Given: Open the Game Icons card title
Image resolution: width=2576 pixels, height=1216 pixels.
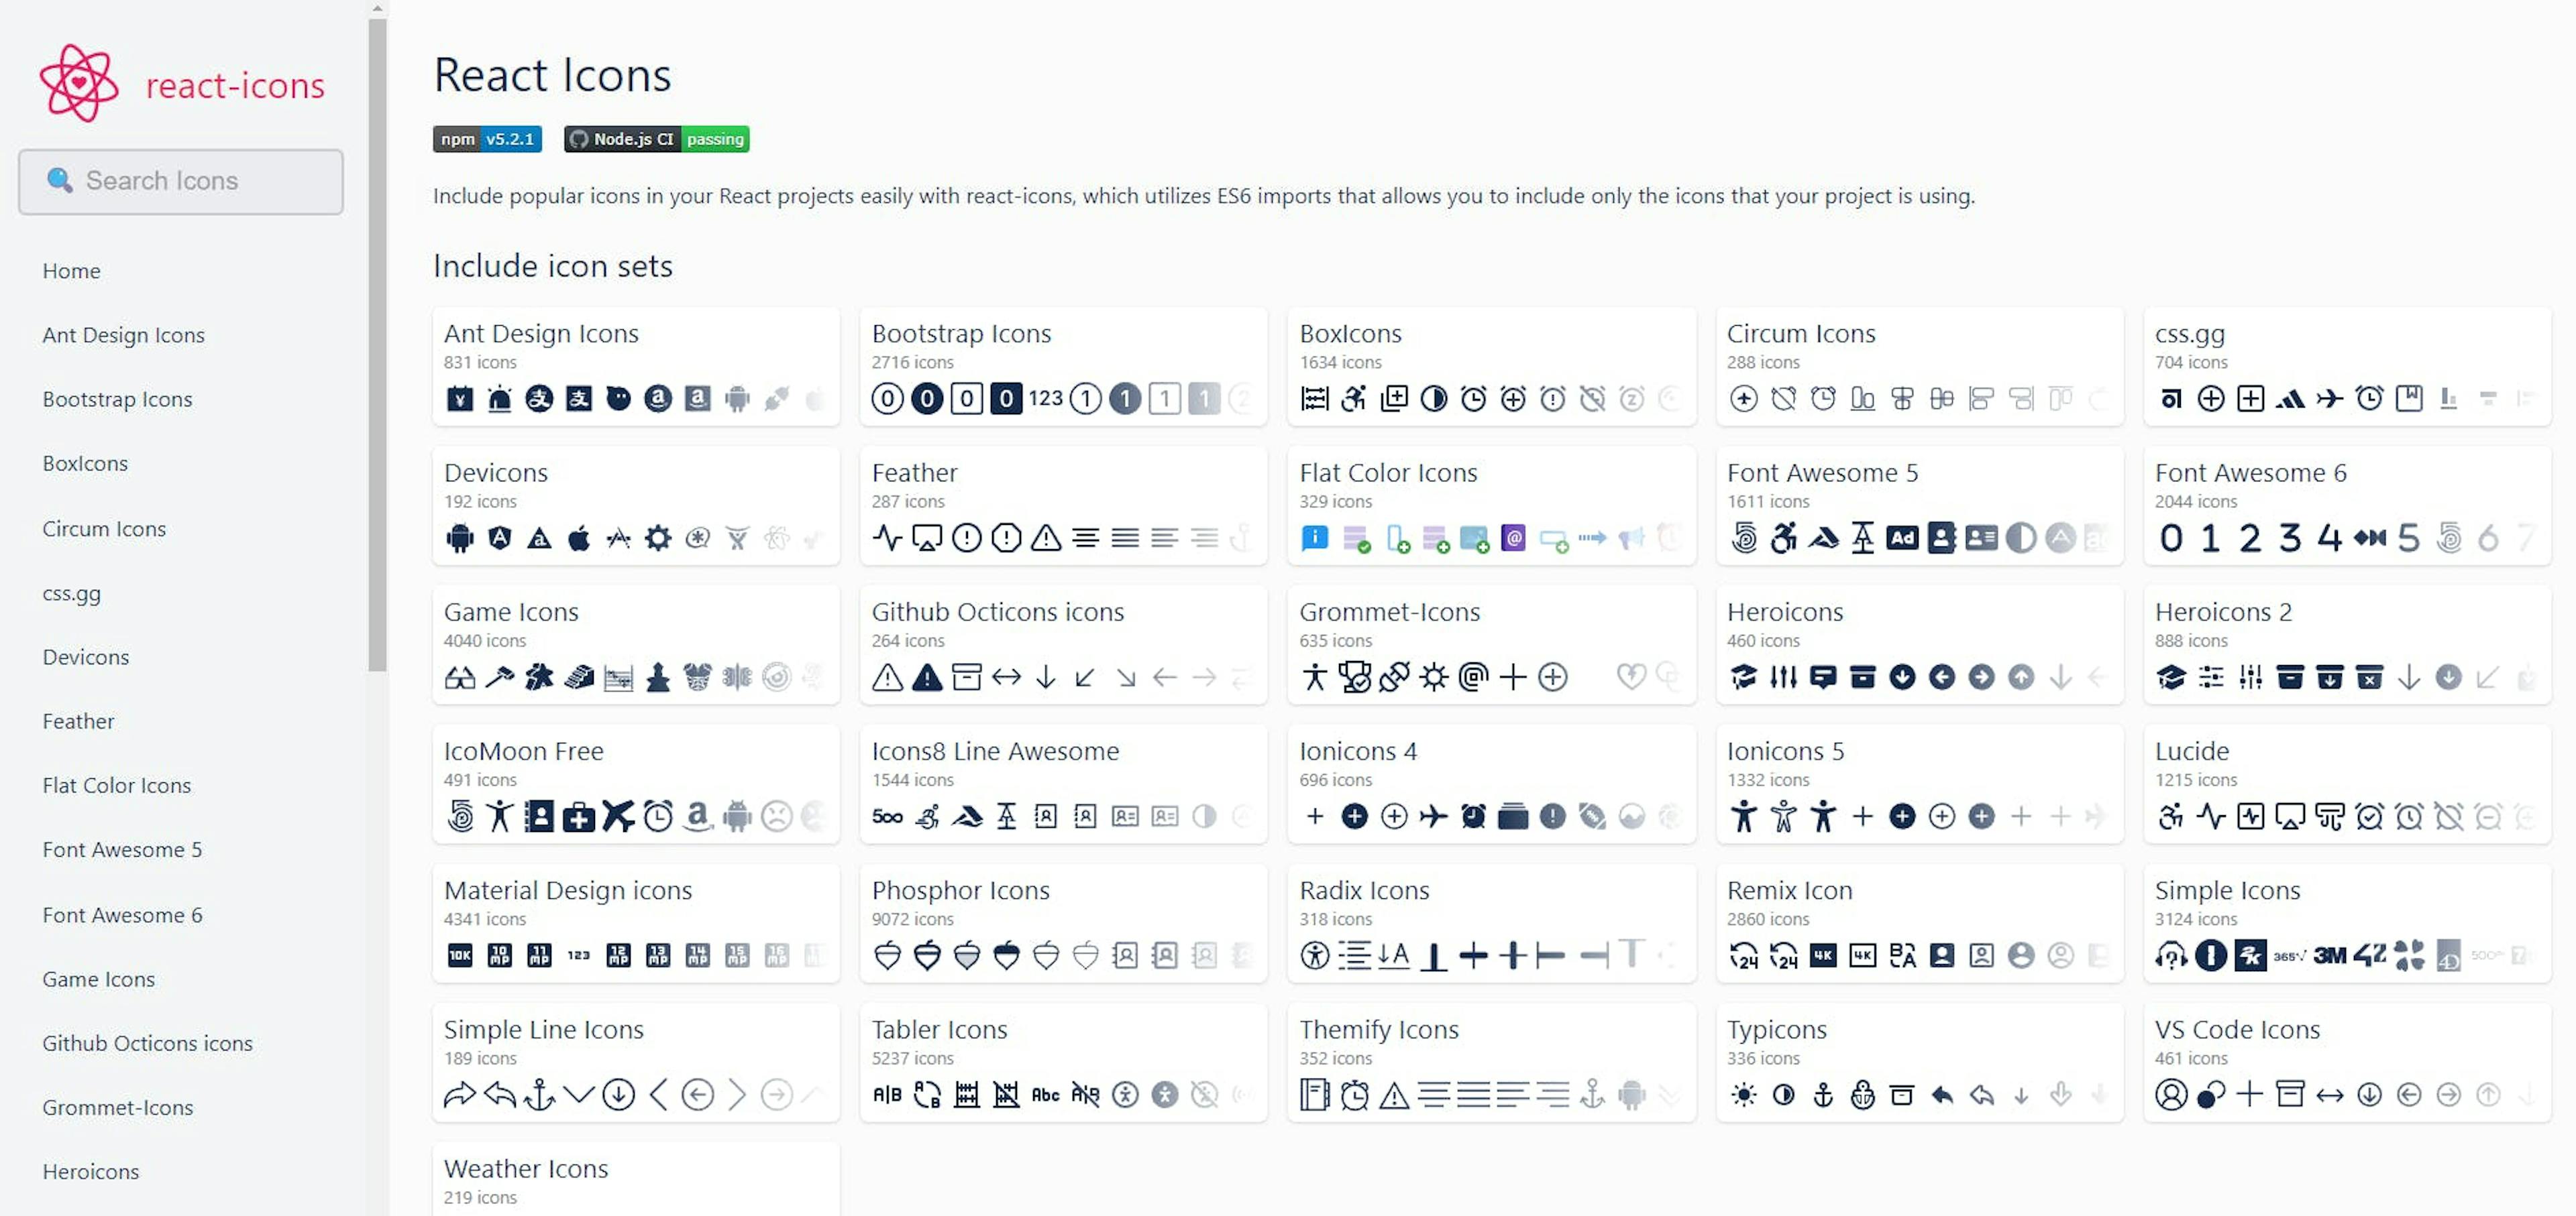Looking at the screenshot, I should click(x=511, y=611).
